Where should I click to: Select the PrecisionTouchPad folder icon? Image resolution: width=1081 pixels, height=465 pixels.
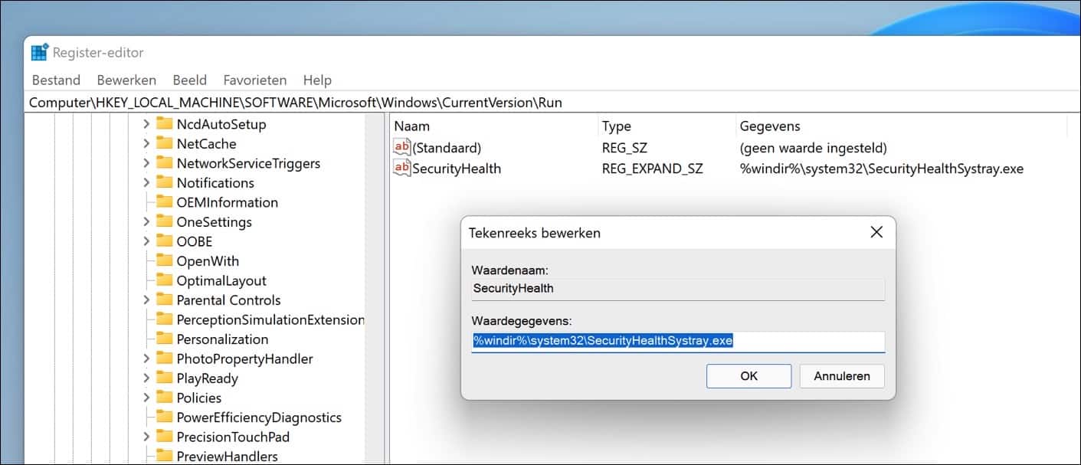(x=165, y=437)
